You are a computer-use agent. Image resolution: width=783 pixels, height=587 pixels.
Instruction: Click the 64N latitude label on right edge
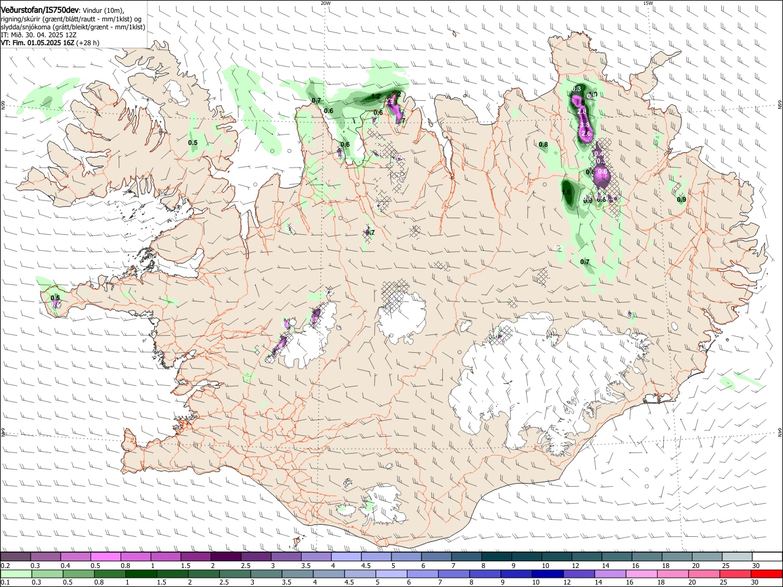click(780, 433)
